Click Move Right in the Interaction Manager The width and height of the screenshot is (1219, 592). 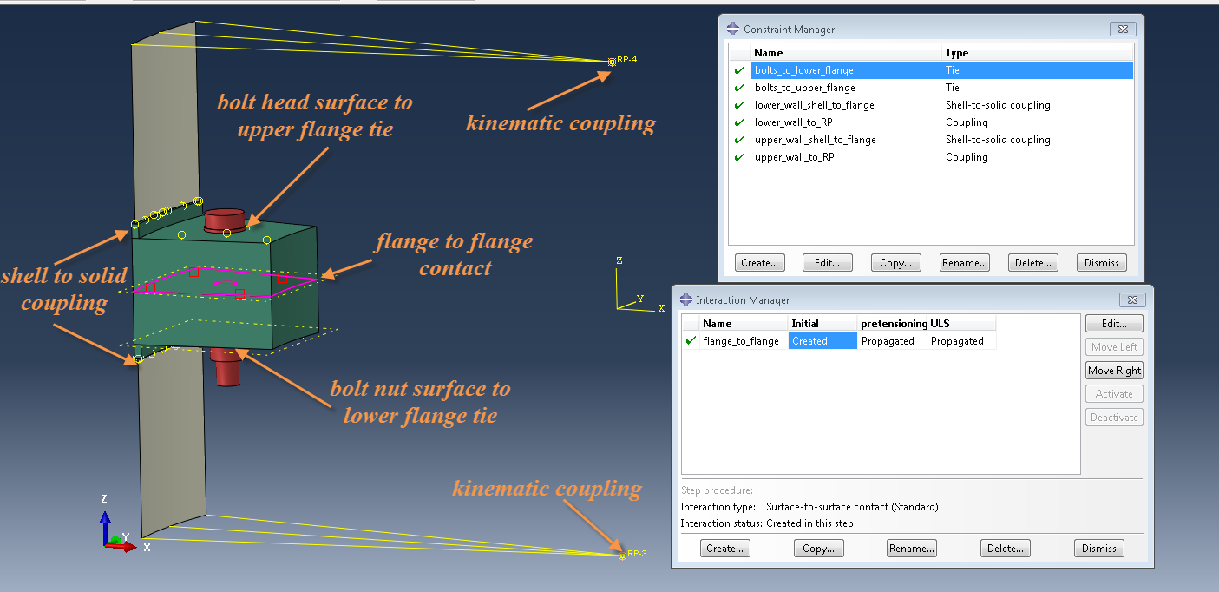[1113, 370]
